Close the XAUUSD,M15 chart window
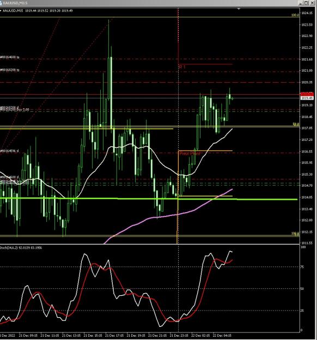Image resolution: width=317 pixels, height=340 pixels. [x=312, y=3]
